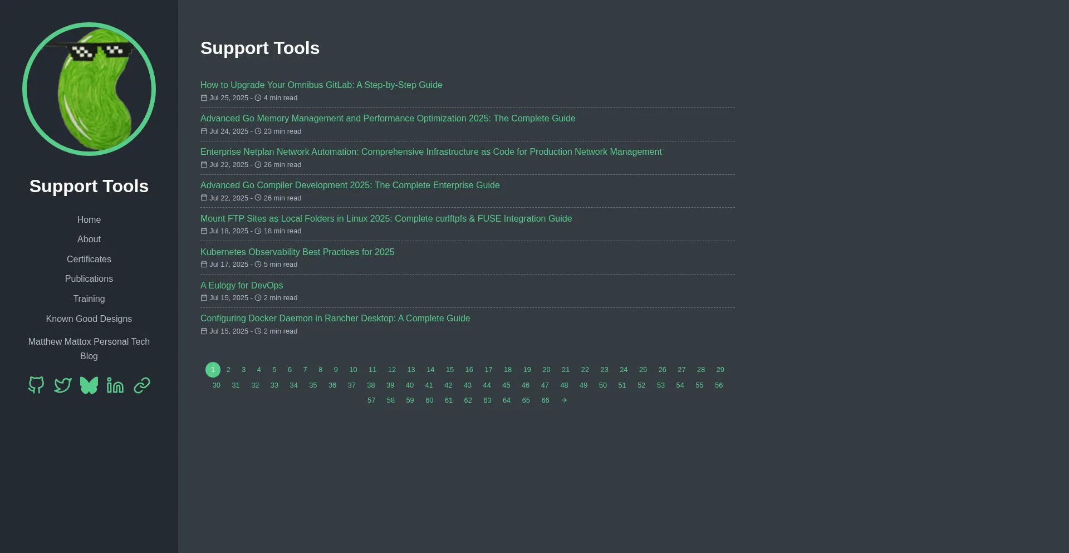The width and height of the screenshot is (1069, 553).
Task: Click the clock icon next to 23 min read
Action: click(258, 131)
